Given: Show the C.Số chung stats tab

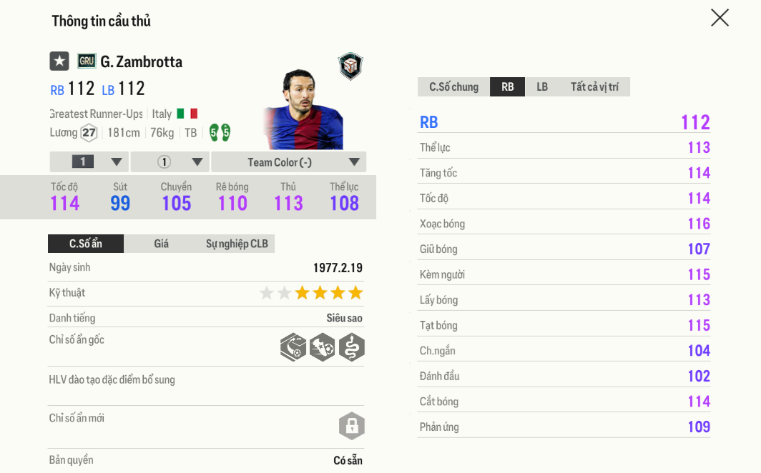Looking at the screenshot, I should coord(453,87).
